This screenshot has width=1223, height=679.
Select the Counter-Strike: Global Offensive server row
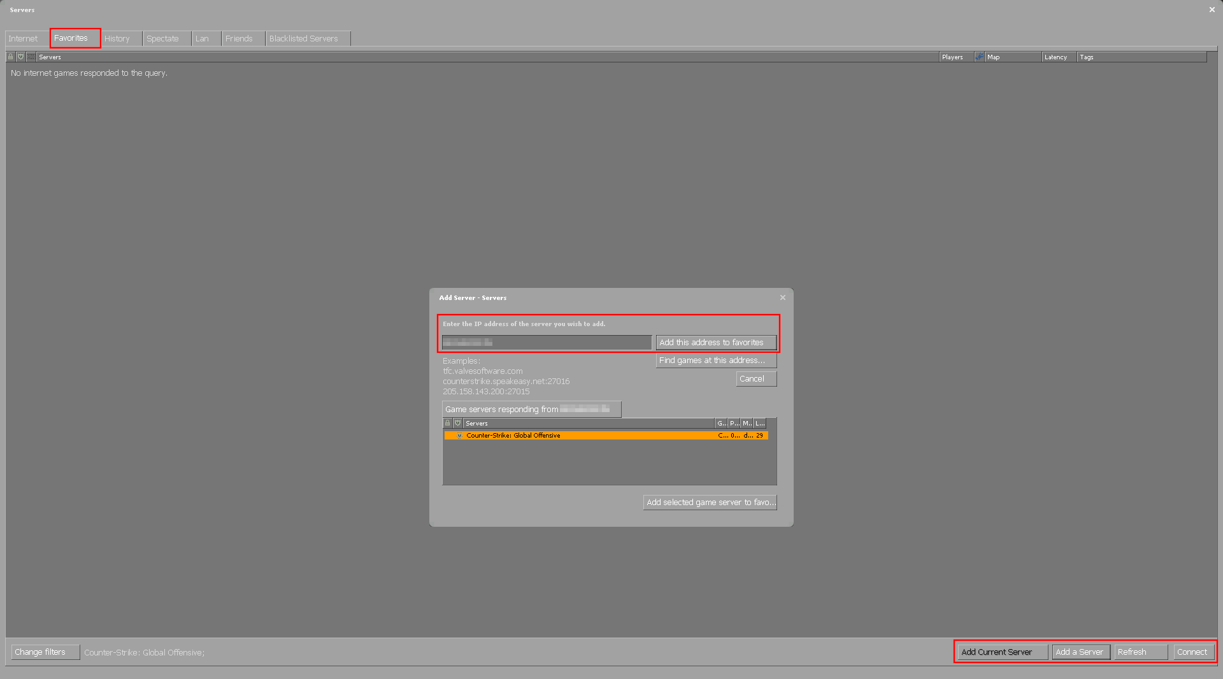point(606,436)
